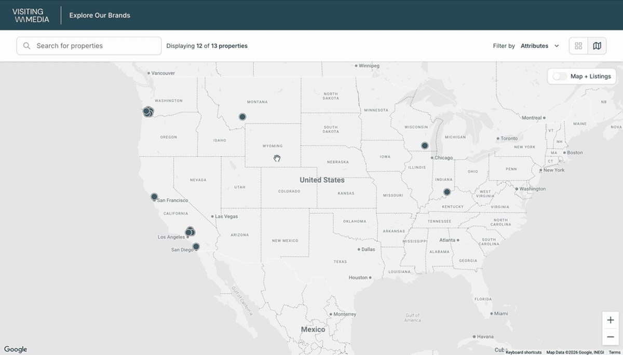
Task: Toggle the Map + Listings switch
Action: tap(560, 76)
